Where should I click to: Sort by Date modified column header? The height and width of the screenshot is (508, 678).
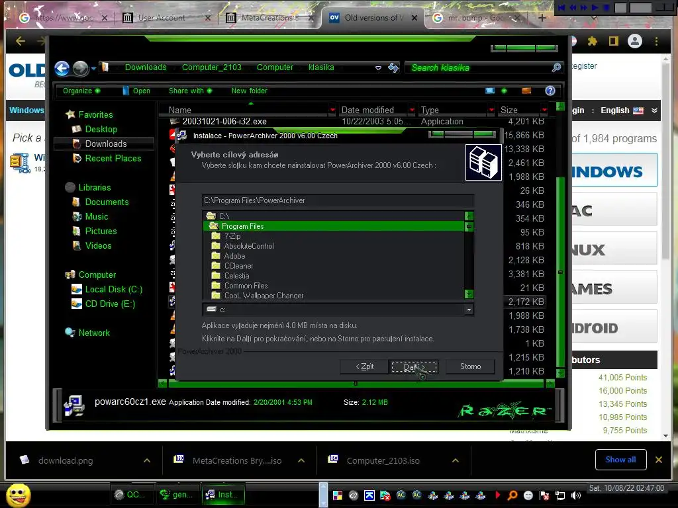coord(367,110)
